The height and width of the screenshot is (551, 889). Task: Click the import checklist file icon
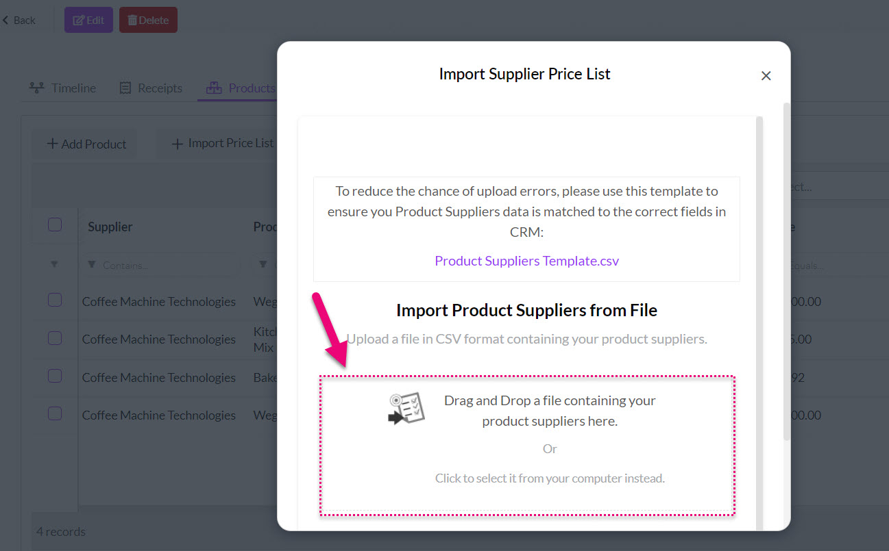406,409
